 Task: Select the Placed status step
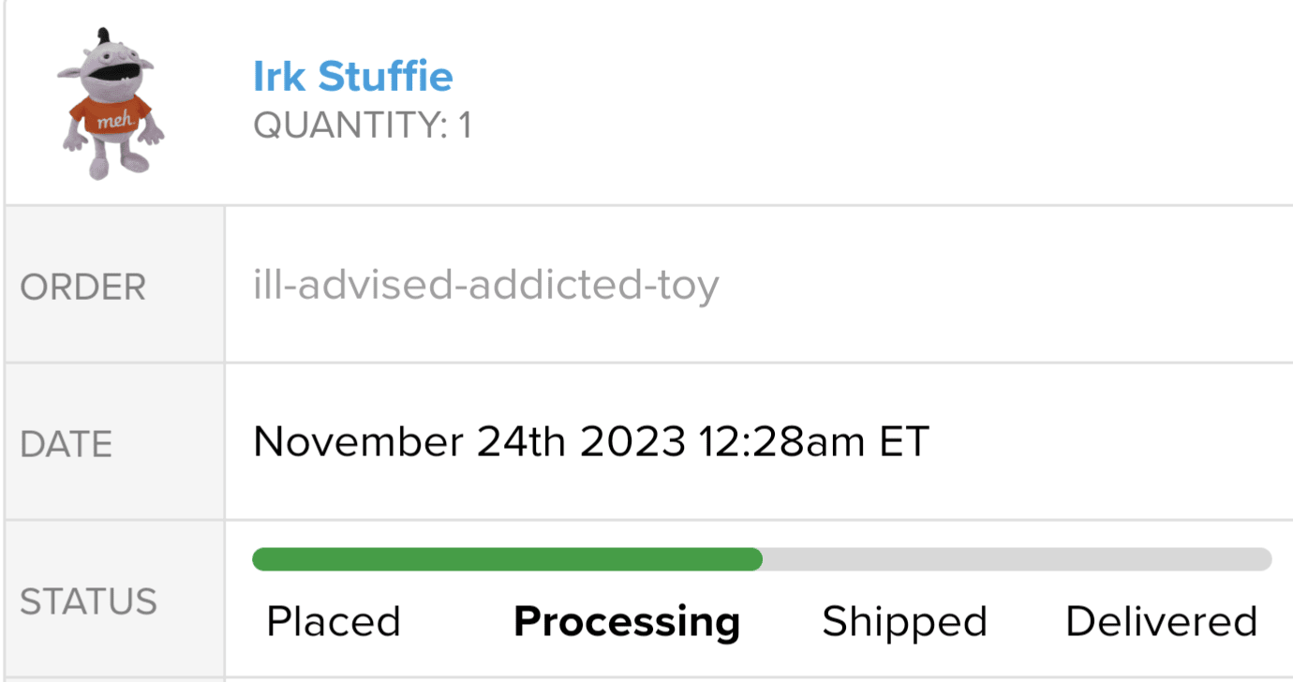[x=333, y=622]
